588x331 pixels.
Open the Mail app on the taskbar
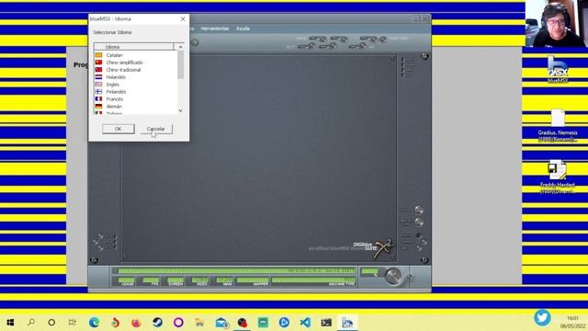tap(221, 323)
